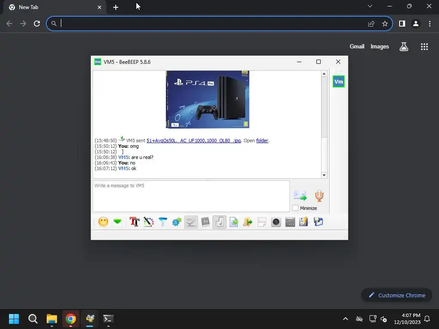439x329 pixels.
Task: Open the Terminal taskbar icon
Action: (108, 319)
